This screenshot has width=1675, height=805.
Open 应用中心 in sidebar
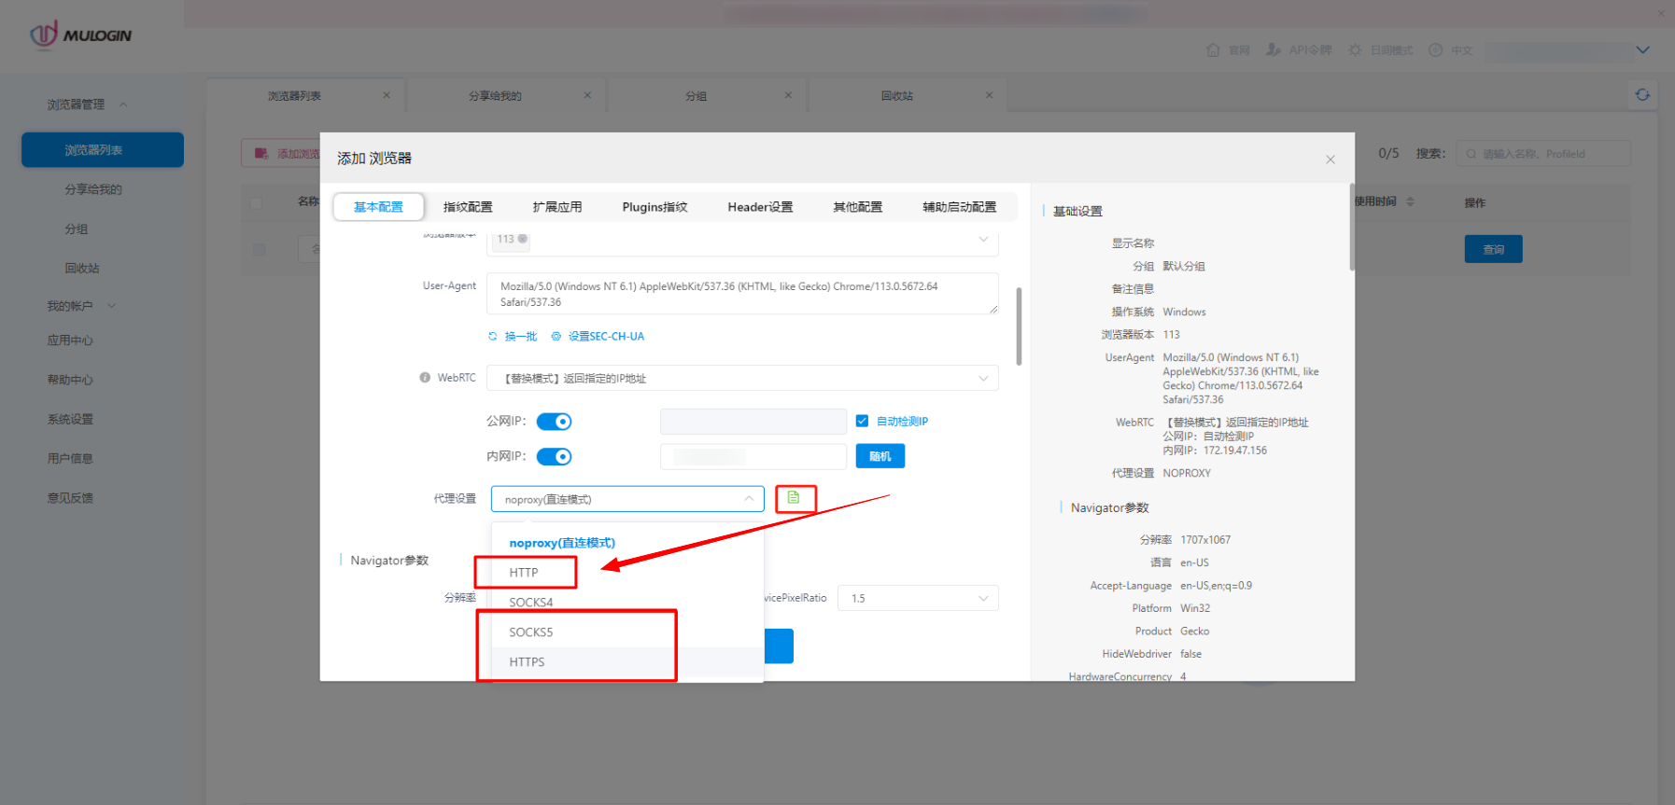point(70,340)
